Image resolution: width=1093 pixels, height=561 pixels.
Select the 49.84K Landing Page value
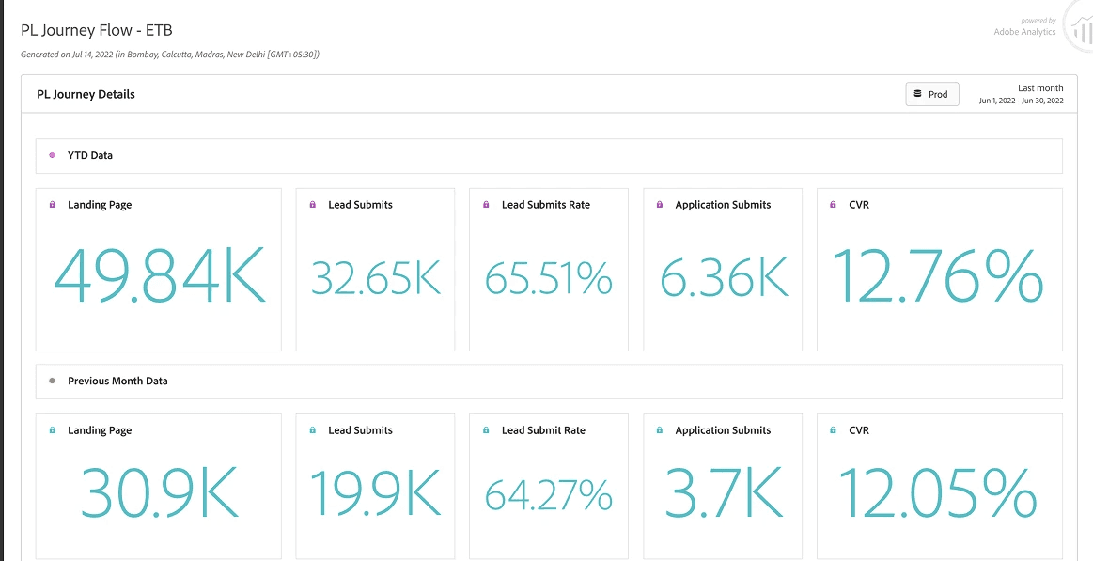click(160, 275)
